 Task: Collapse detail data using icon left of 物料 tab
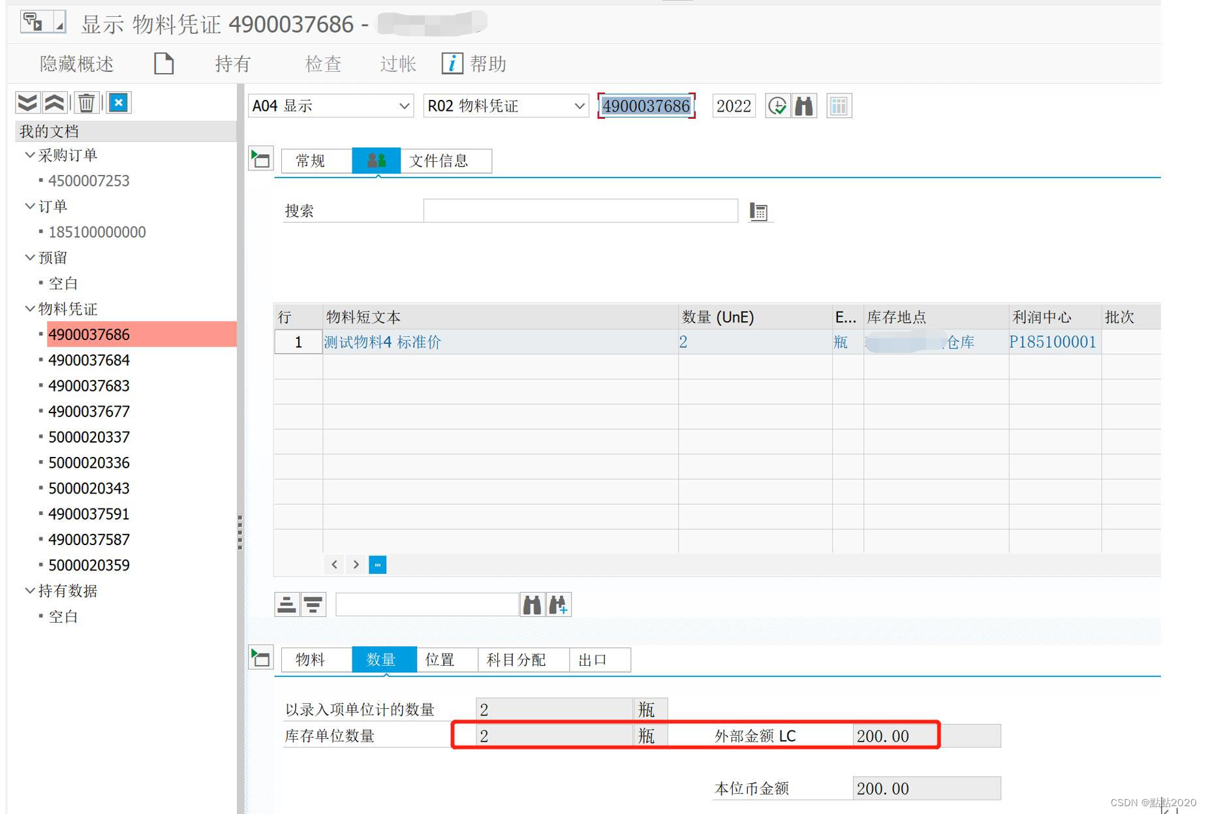[x=260, y=657]
